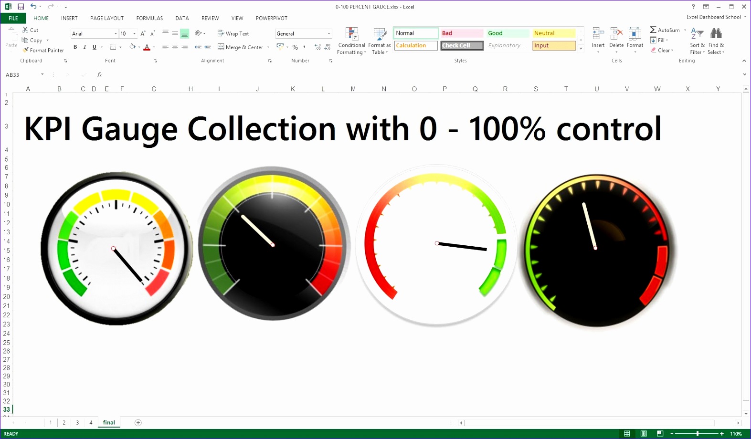This screenshot has width=751, height=439.
Task: Collapse the ribbon with the arrow
Action: click(x=744, y=61)
